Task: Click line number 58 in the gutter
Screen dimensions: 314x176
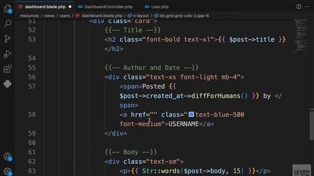Action: 32,114
